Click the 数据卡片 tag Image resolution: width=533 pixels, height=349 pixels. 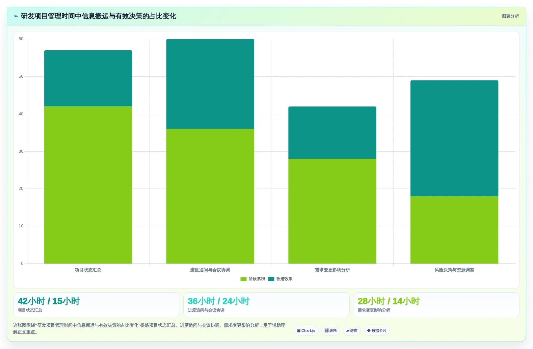coord(377,331)
